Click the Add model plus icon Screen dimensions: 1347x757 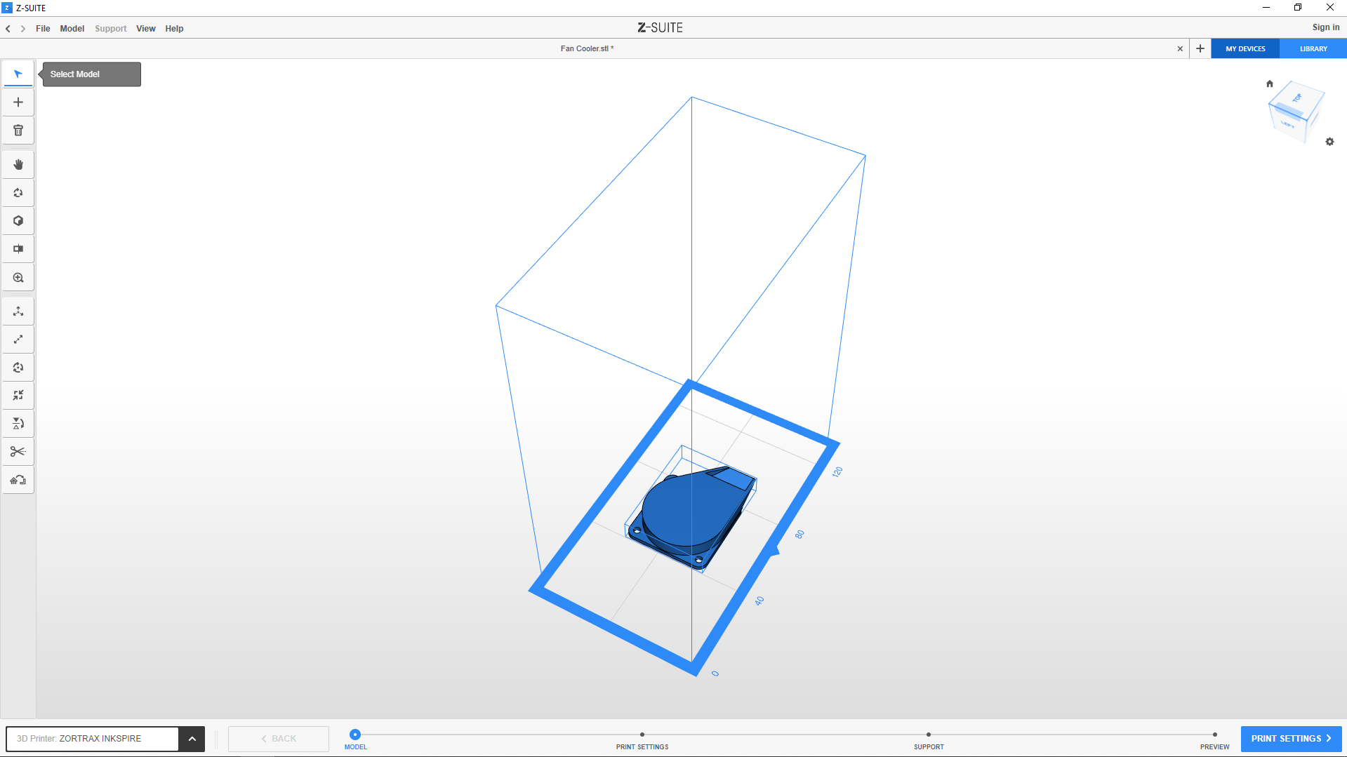click(18, 102)
